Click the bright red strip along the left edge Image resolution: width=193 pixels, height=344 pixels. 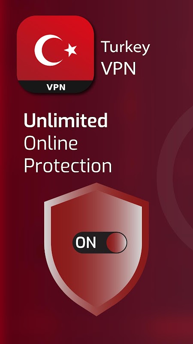tap(2, 172)
